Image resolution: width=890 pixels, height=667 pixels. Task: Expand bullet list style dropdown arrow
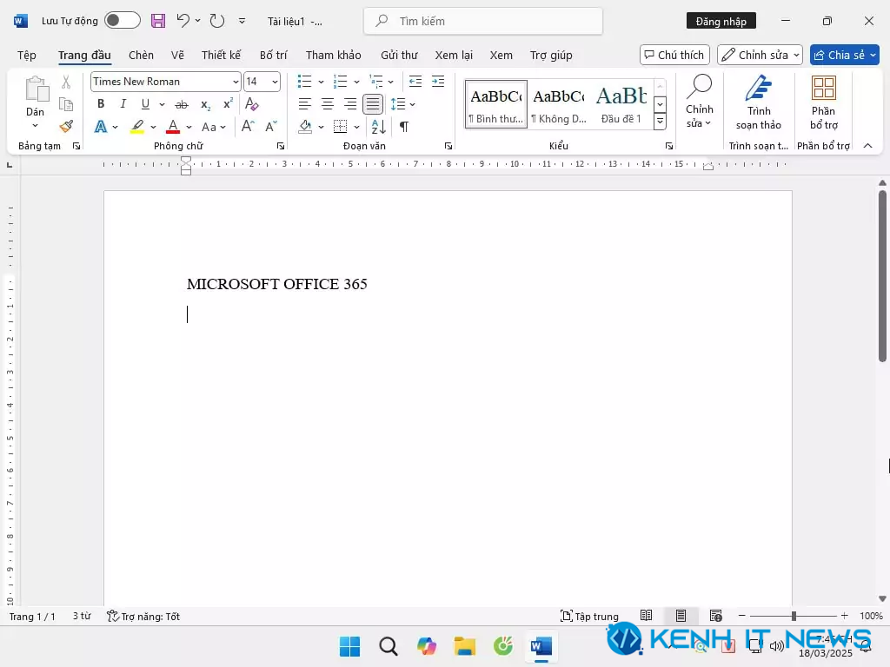(x=321, y=83)
